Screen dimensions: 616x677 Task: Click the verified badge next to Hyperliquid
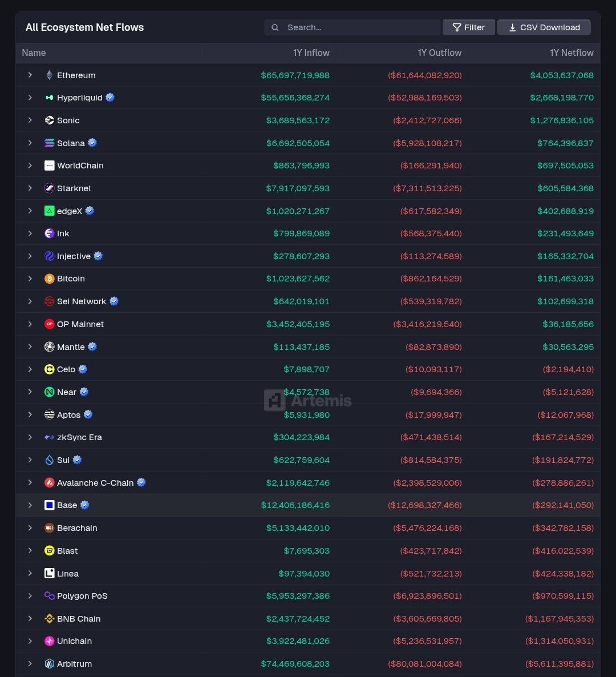tap(110, 98)
